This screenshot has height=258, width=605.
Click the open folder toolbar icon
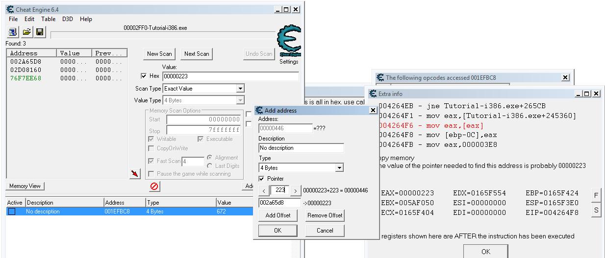[26, 32]
